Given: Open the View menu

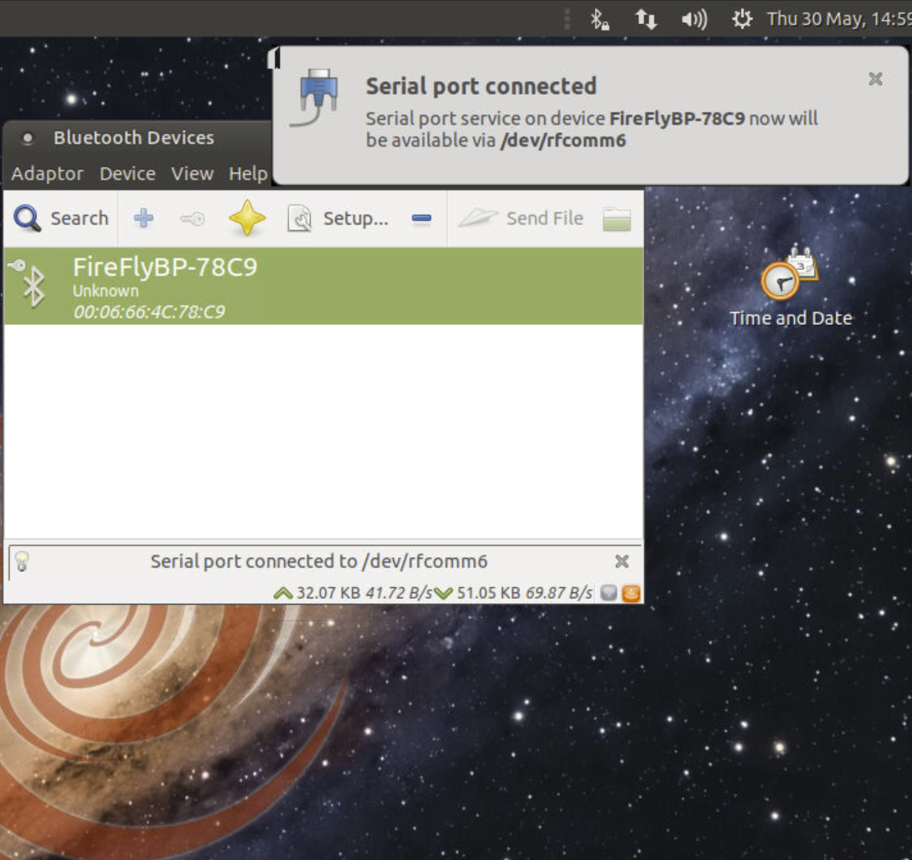Looking at the screenshot, I should (x=192, y=174).
